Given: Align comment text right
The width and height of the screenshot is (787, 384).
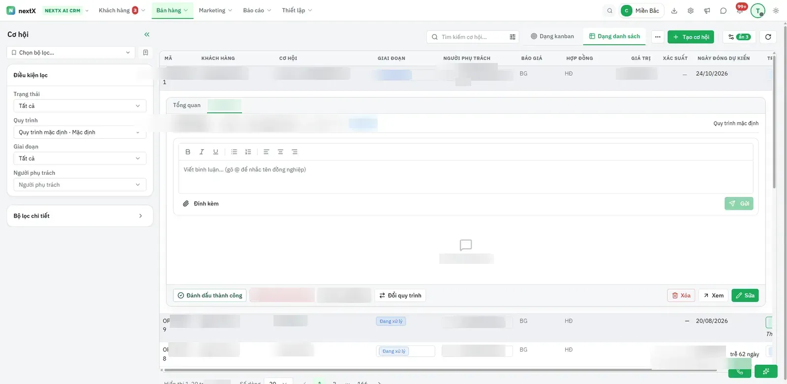Looking at the screenshot, I should click(295, 152).
